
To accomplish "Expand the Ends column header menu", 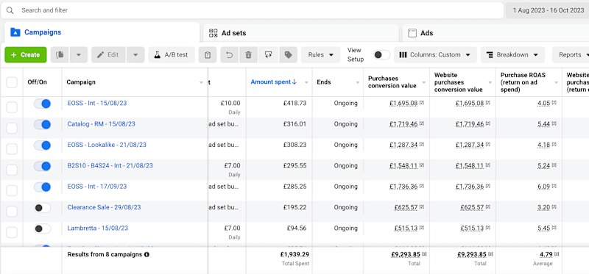I will tap(358, 82).
